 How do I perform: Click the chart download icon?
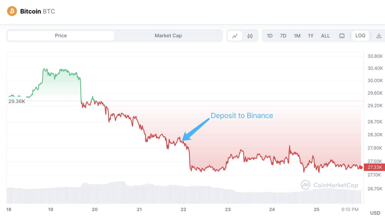point(379,36)
